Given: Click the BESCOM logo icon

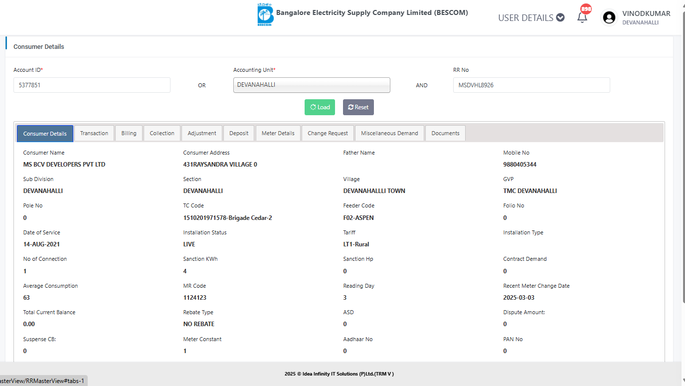Looking at the screenshot, I should pyautogui.click(x=265, y=15).
